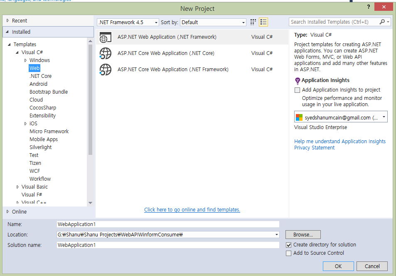The height and width of the screenshot is (276, 396).
Task: Collapse the Installed section
Action: point(7,32)
